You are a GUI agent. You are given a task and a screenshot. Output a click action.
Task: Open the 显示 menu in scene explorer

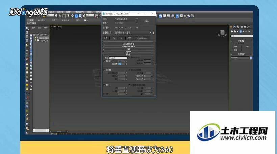tap(40, 28)
